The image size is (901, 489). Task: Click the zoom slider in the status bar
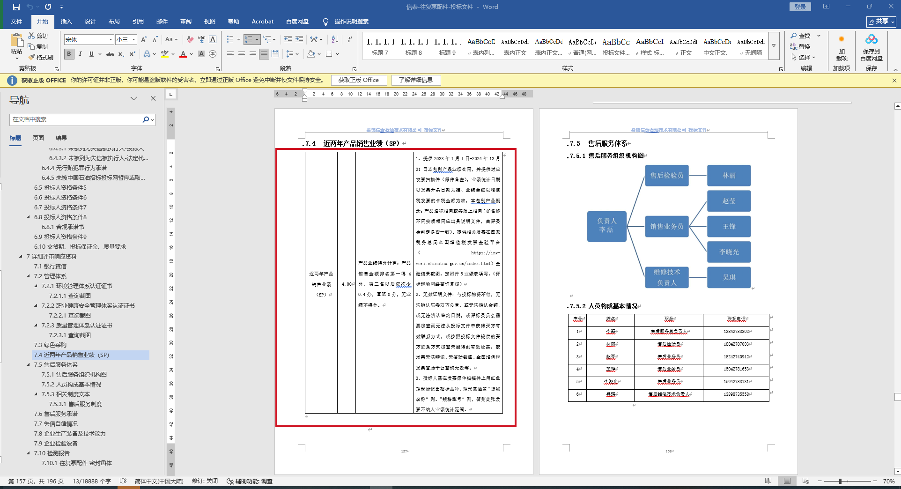tap(841, 482)
